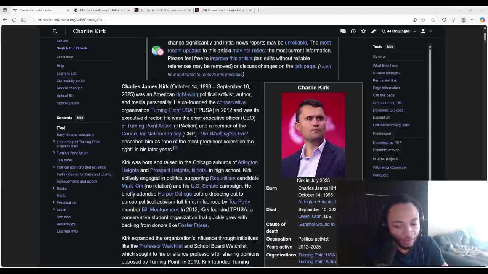The width and height of the screenshot is (488, 274).
Task: Jump to Early life and education section
Action: tap(75, 135)
